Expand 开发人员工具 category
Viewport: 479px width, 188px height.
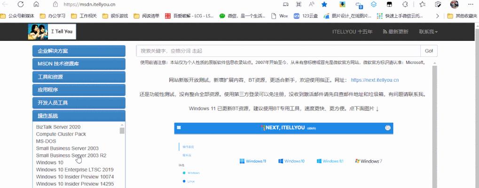coord(79,103)
